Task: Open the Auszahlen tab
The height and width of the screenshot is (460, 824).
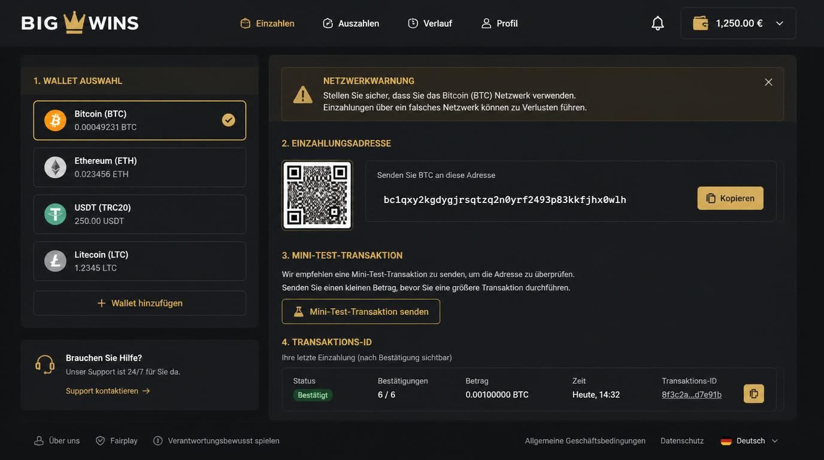Action: tap(351, 23)
